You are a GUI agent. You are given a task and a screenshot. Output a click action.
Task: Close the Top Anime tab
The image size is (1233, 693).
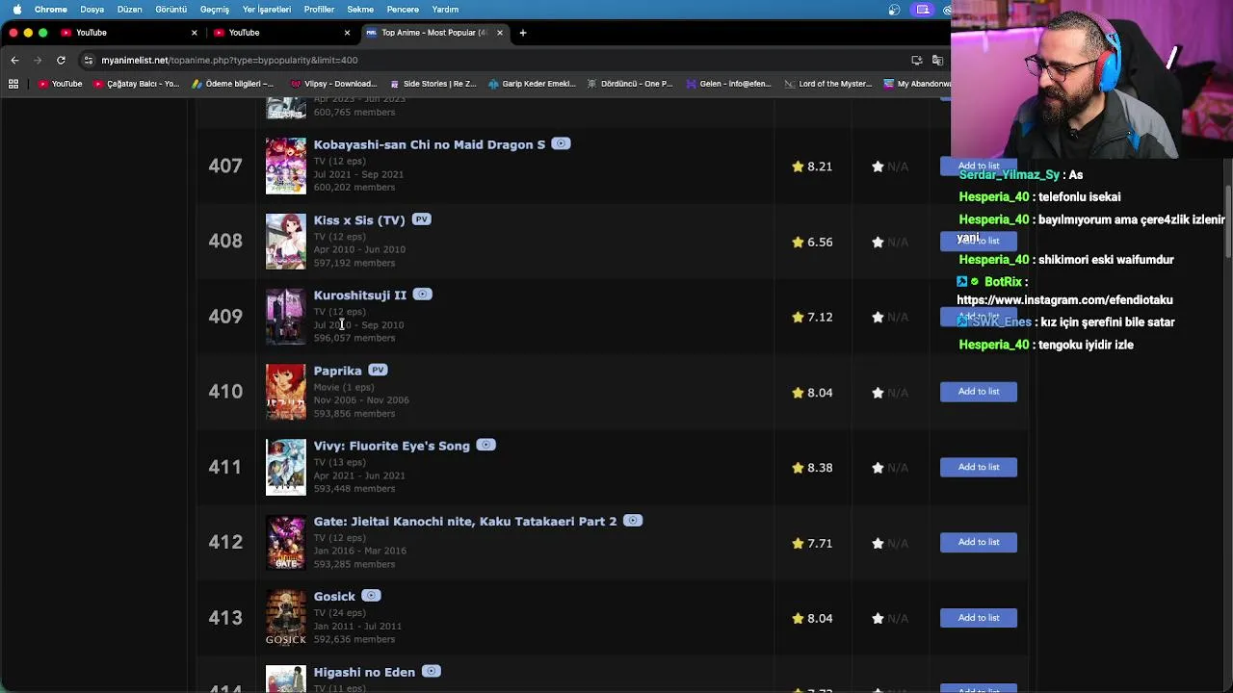(499, 33)
